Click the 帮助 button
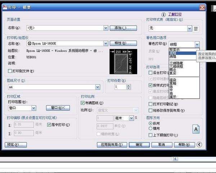Screen dimensions: 216x173 point(184,145)
